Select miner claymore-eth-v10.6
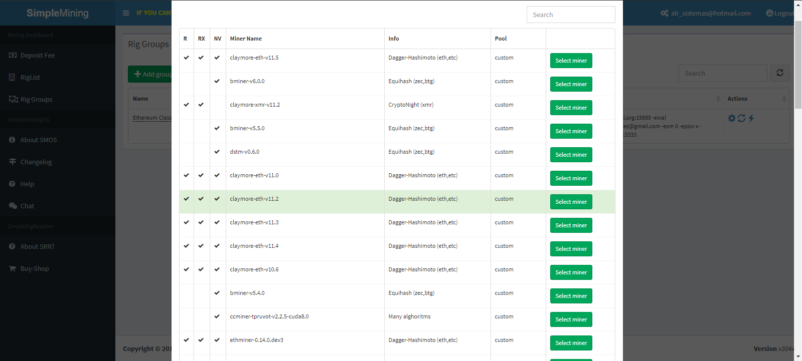The image size is (802, 361). tap(571, 272)
